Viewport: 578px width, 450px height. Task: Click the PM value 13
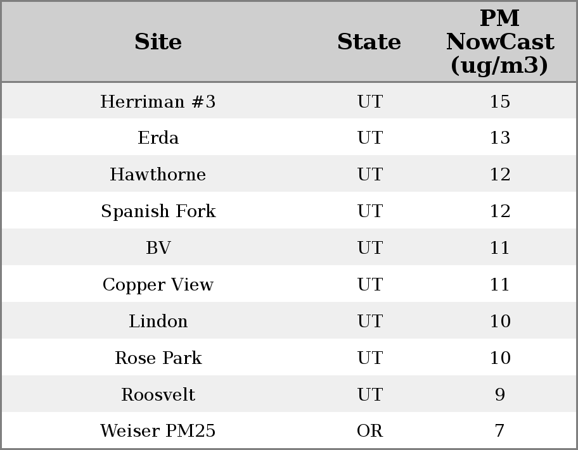click(x=499, y=138)
